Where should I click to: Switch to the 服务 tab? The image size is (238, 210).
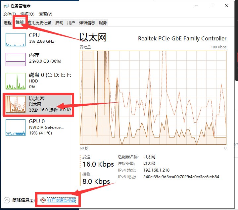[103, 23]
